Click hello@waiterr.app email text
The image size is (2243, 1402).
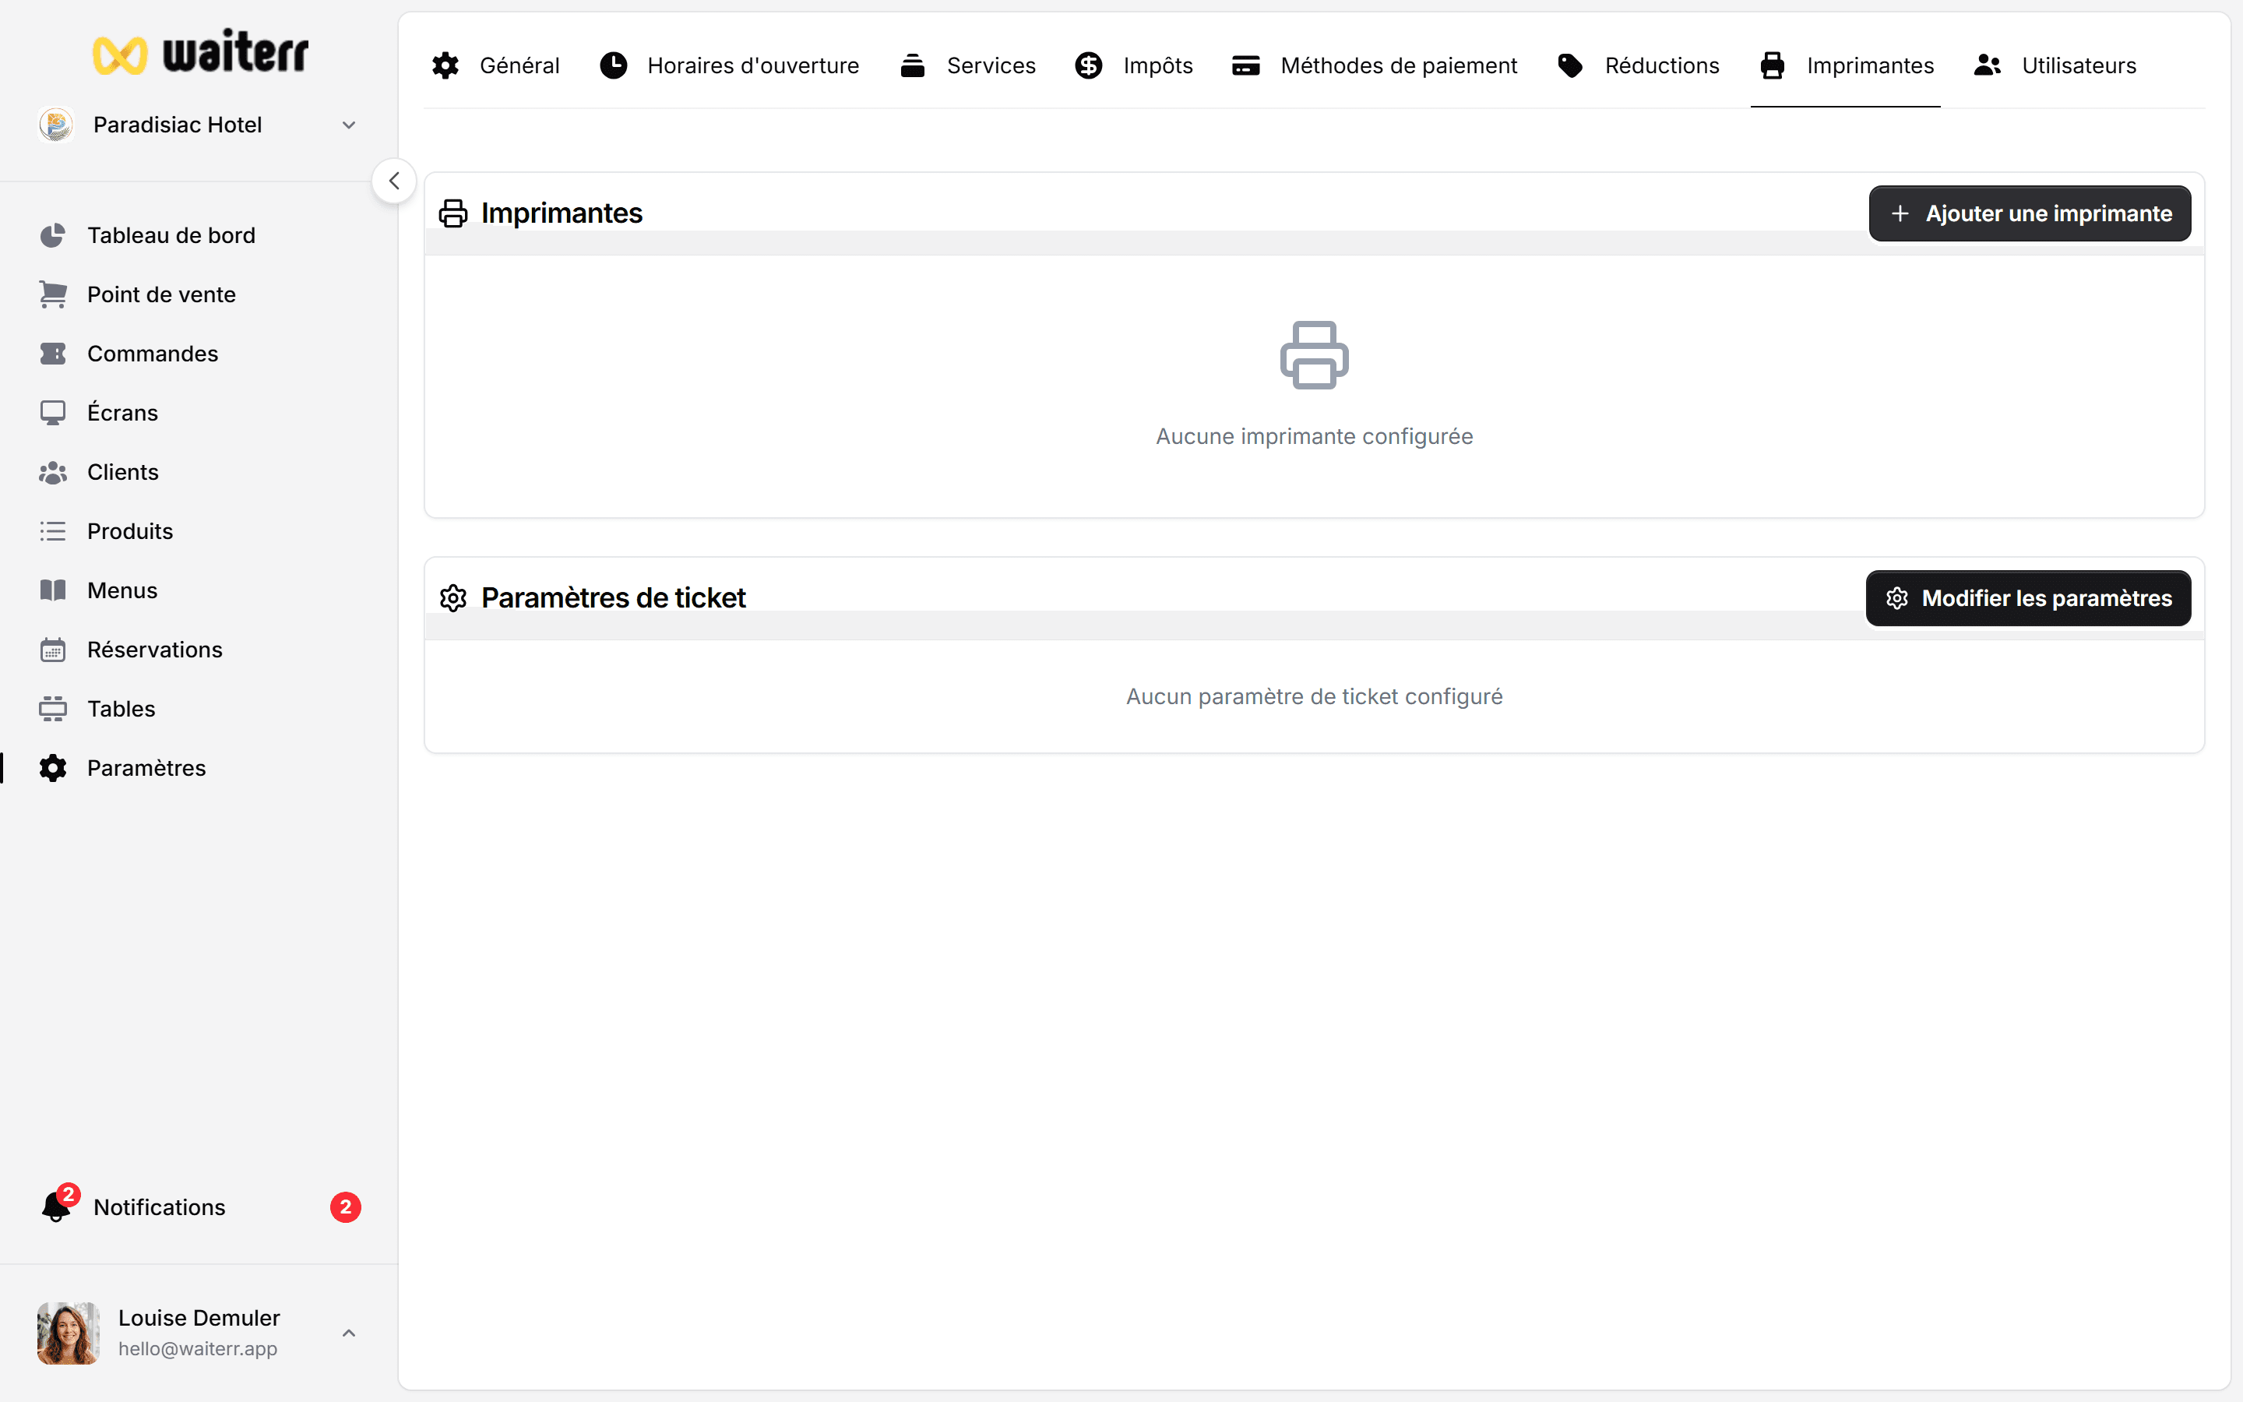click(x=197, y=1349)
